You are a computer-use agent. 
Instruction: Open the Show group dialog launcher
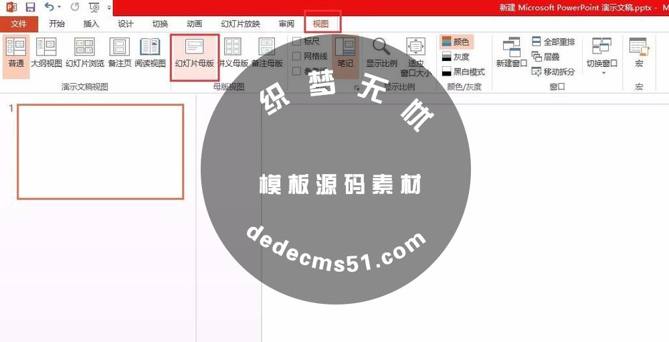[357, 88]
